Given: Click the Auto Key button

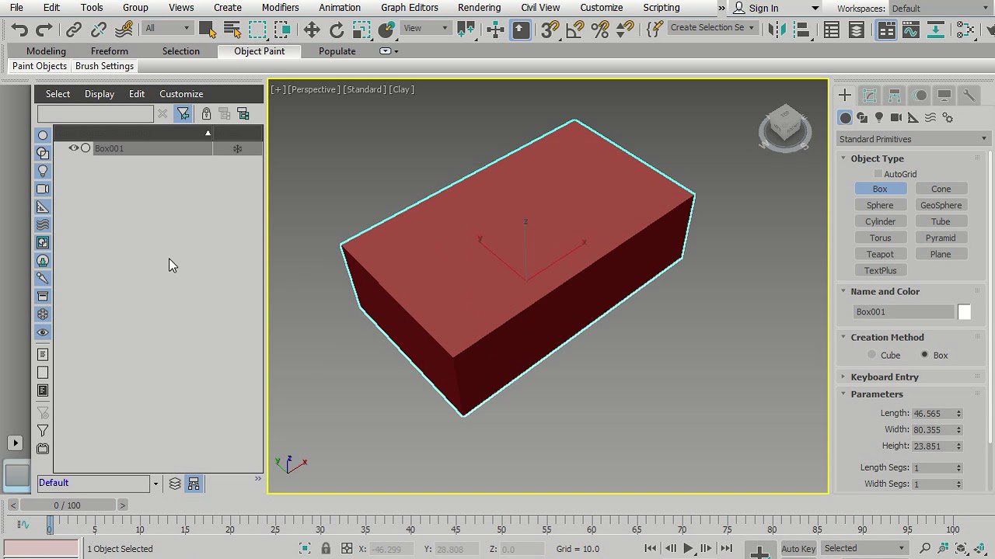Looking at the screenshot, I should [798, 548].
